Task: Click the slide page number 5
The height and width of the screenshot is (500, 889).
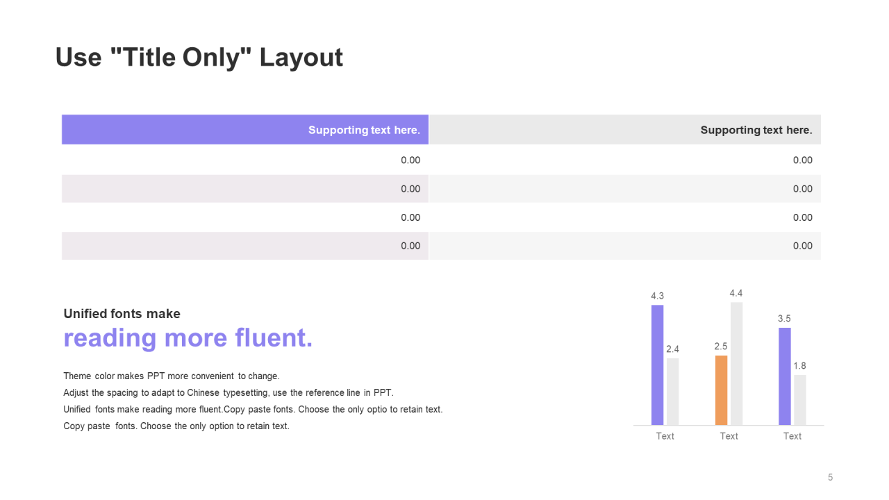Action: pos(830,477)
